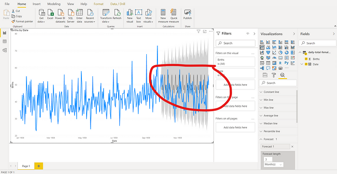
Task: Open the Fields well tab icon
Action: (x=265, y=75)
